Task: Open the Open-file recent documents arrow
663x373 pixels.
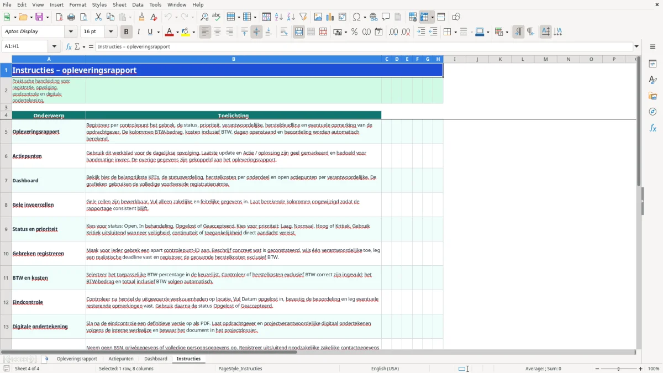Action: [30, 17]
